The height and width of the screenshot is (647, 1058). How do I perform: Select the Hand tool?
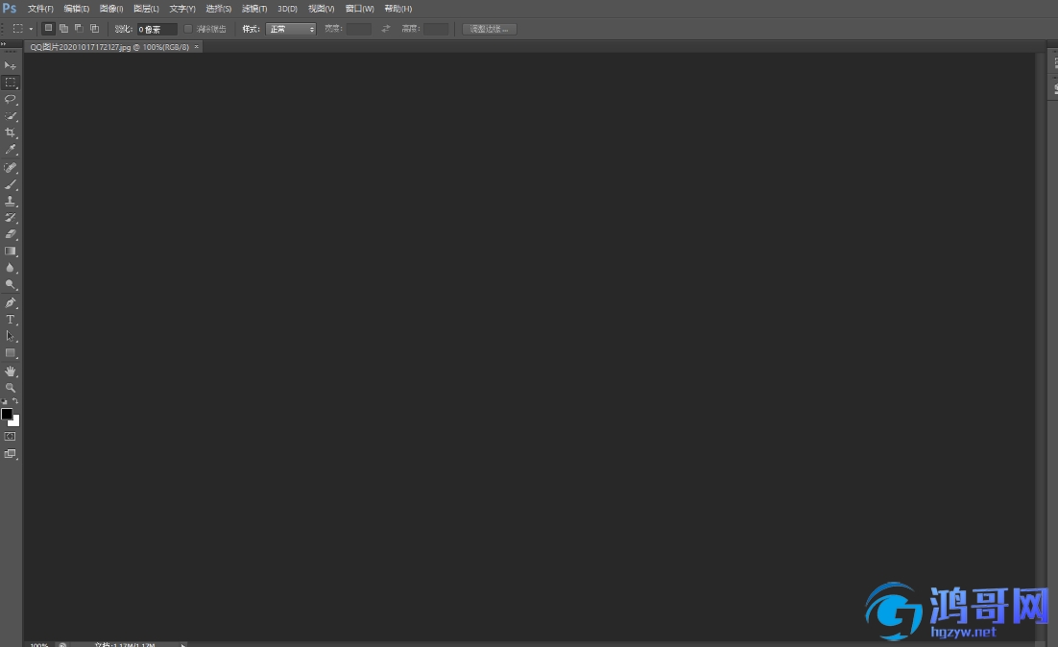(11, 371)
